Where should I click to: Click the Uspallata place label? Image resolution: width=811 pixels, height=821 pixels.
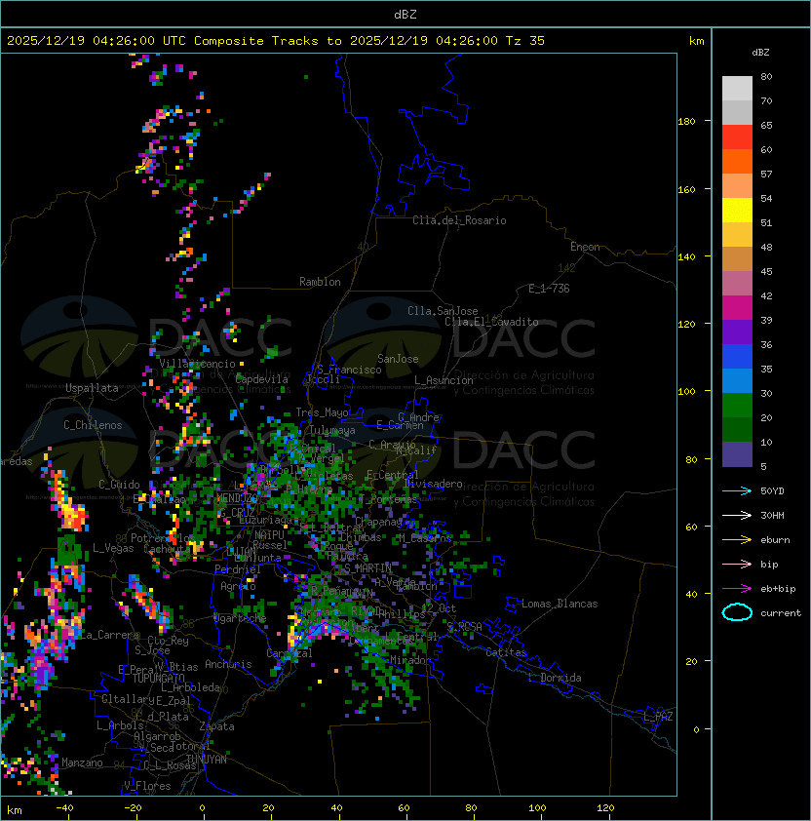[x=92, y=388]
